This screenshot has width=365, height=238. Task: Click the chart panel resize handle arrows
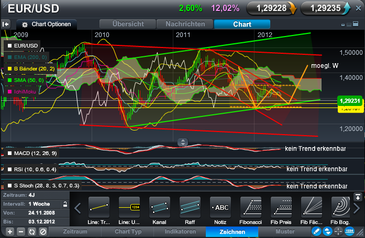click(183, 142)
